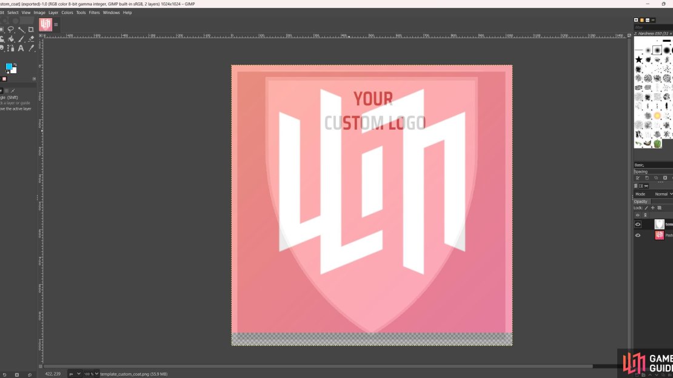Select the Text tool

[21, 48]
